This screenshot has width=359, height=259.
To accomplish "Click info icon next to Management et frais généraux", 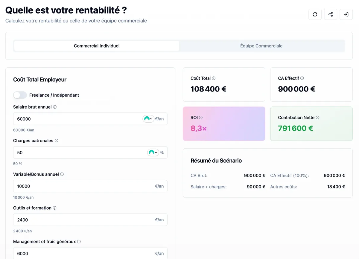I will pos(79,241).
